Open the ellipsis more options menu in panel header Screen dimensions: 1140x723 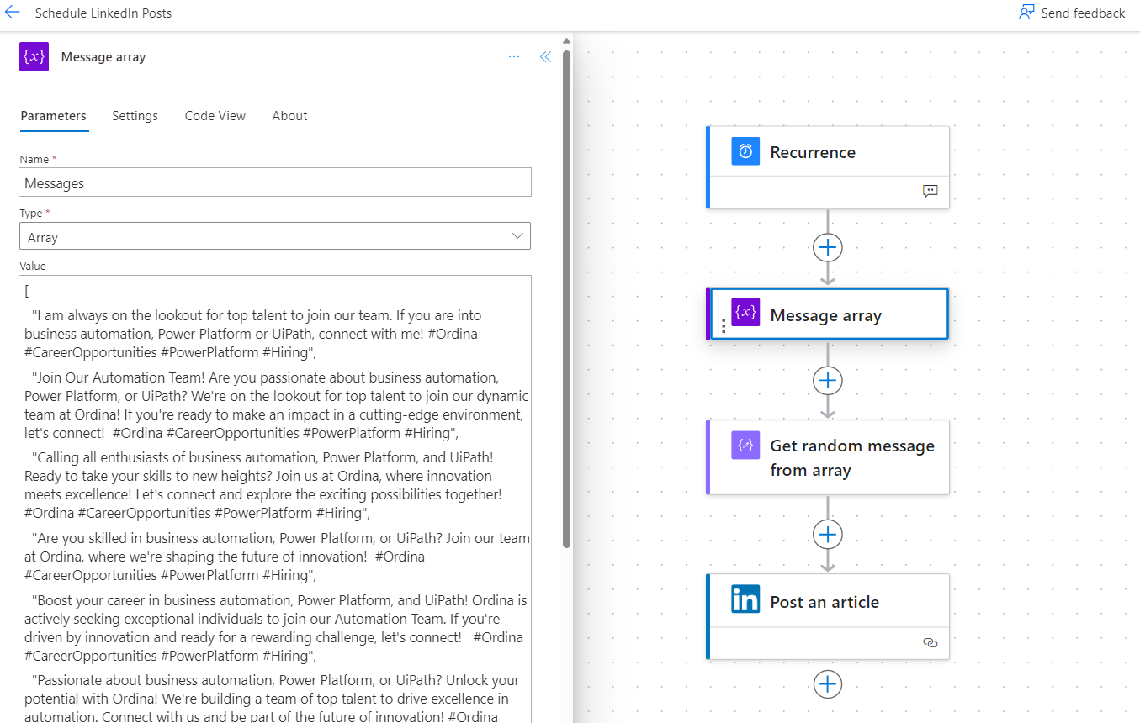[x=514, y=57]
